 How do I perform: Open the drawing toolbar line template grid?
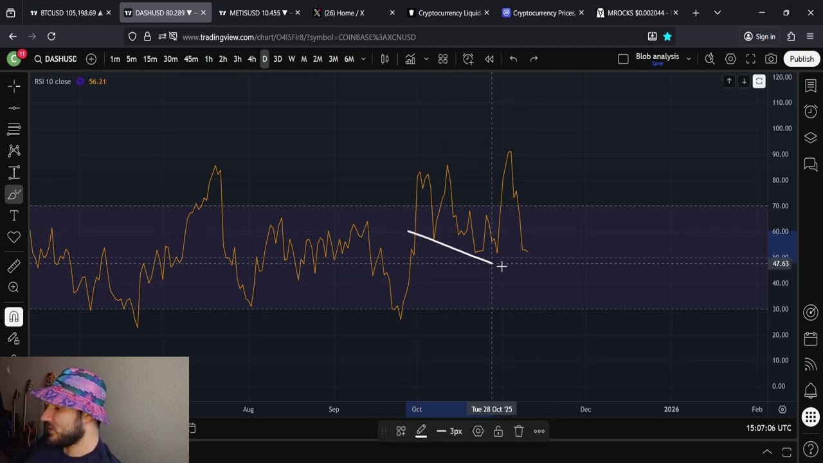401,431
